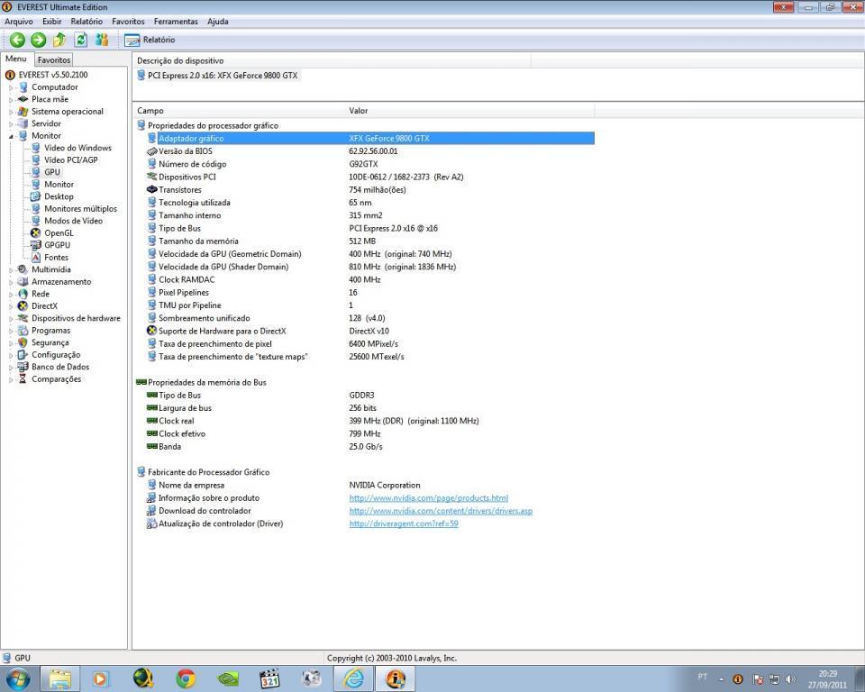865x692 pixels.
Task: Click the driveragent.com driver update link
Action: 403,524
